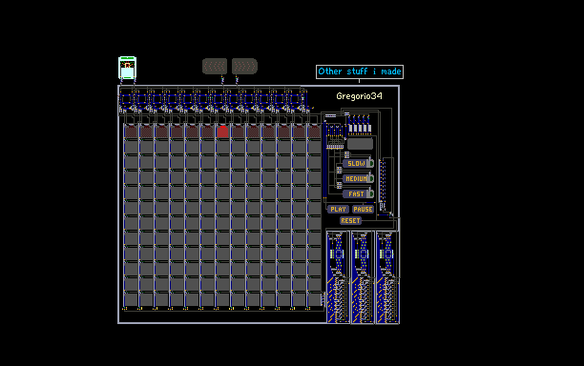Toggle the MEDIUM speed switch
The height and width of the screenshot is (366, 584).
(x=370, y=178)
